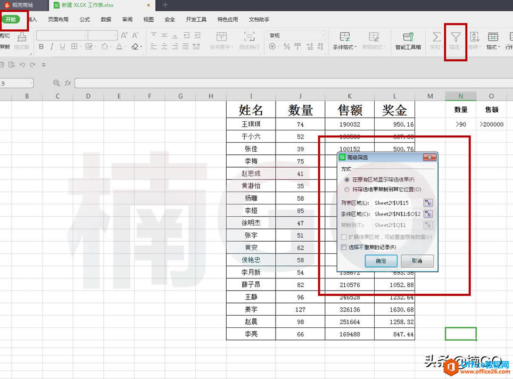
Task: Toggle Bold formatting
Action: pyautogui.click(x=41, y=47)
